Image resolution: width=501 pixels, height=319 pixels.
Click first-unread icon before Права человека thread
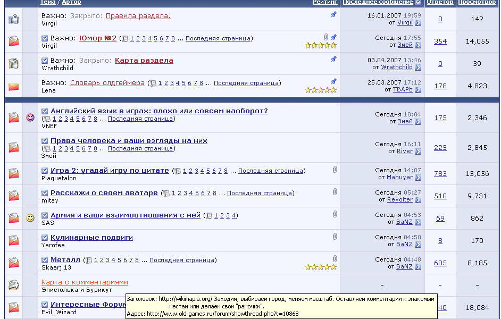[x=45, y=141]
